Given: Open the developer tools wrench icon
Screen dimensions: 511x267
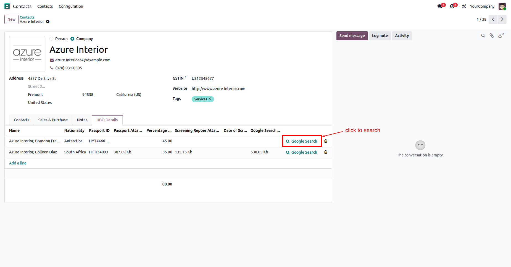Looking at the screenshot, I should click(464, 6).
